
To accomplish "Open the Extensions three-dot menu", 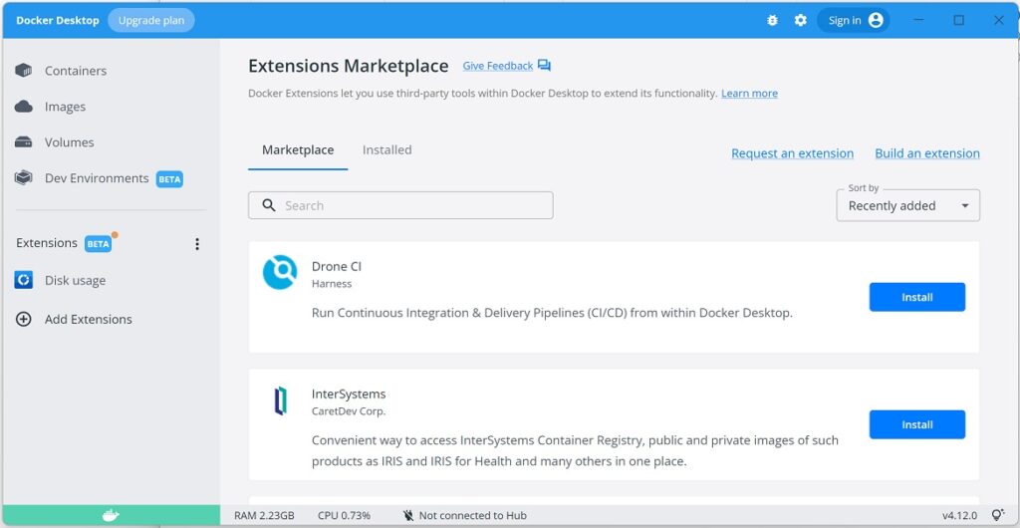I will click(197, 244).
